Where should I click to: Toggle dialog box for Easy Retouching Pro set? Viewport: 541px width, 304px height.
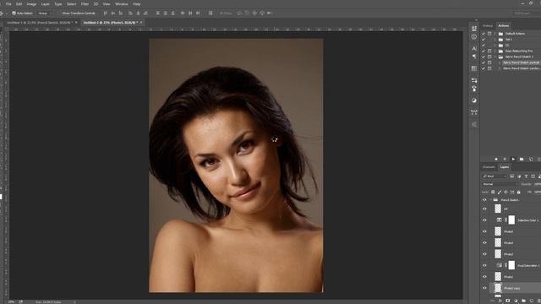pos(489,51)
